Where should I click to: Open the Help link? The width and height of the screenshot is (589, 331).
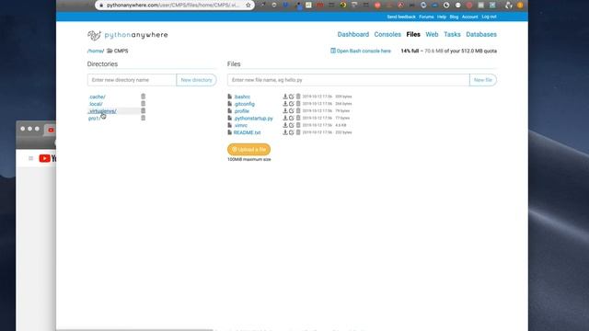[442, 17]
